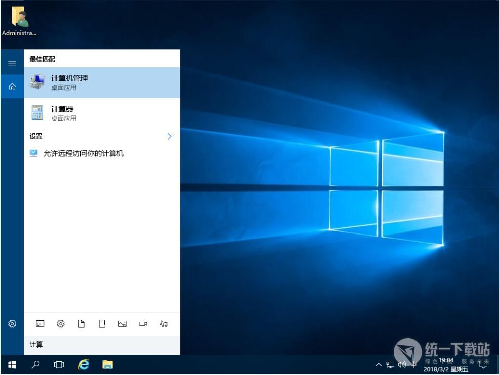499x375 pixels.
Task: Open File Explorer from taskbar
Action: pyautogui.click(x=108, y=365)
